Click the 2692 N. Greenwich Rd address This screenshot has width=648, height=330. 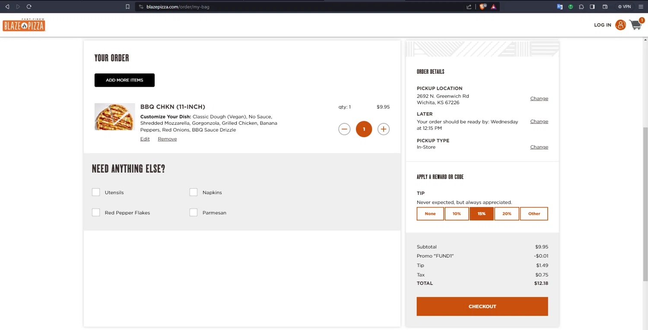tap(443, 96)
